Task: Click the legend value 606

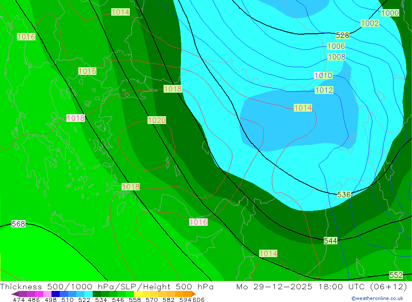Action: click(x=199, y=300)
